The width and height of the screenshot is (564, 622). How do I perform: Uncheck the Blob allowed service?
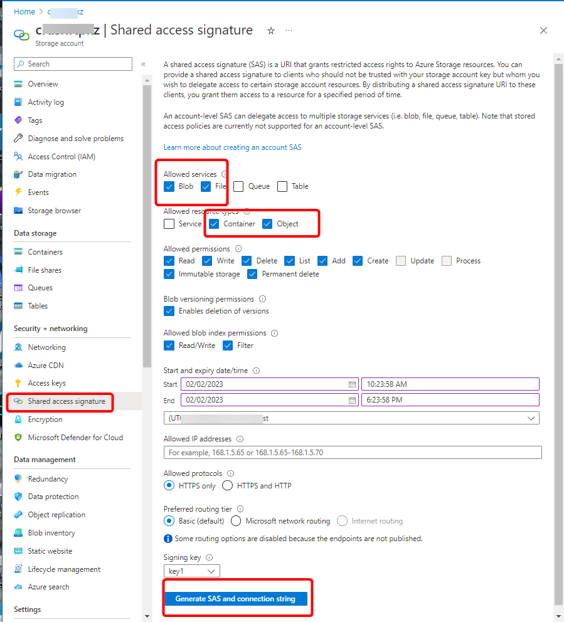[x=169, y=186]
